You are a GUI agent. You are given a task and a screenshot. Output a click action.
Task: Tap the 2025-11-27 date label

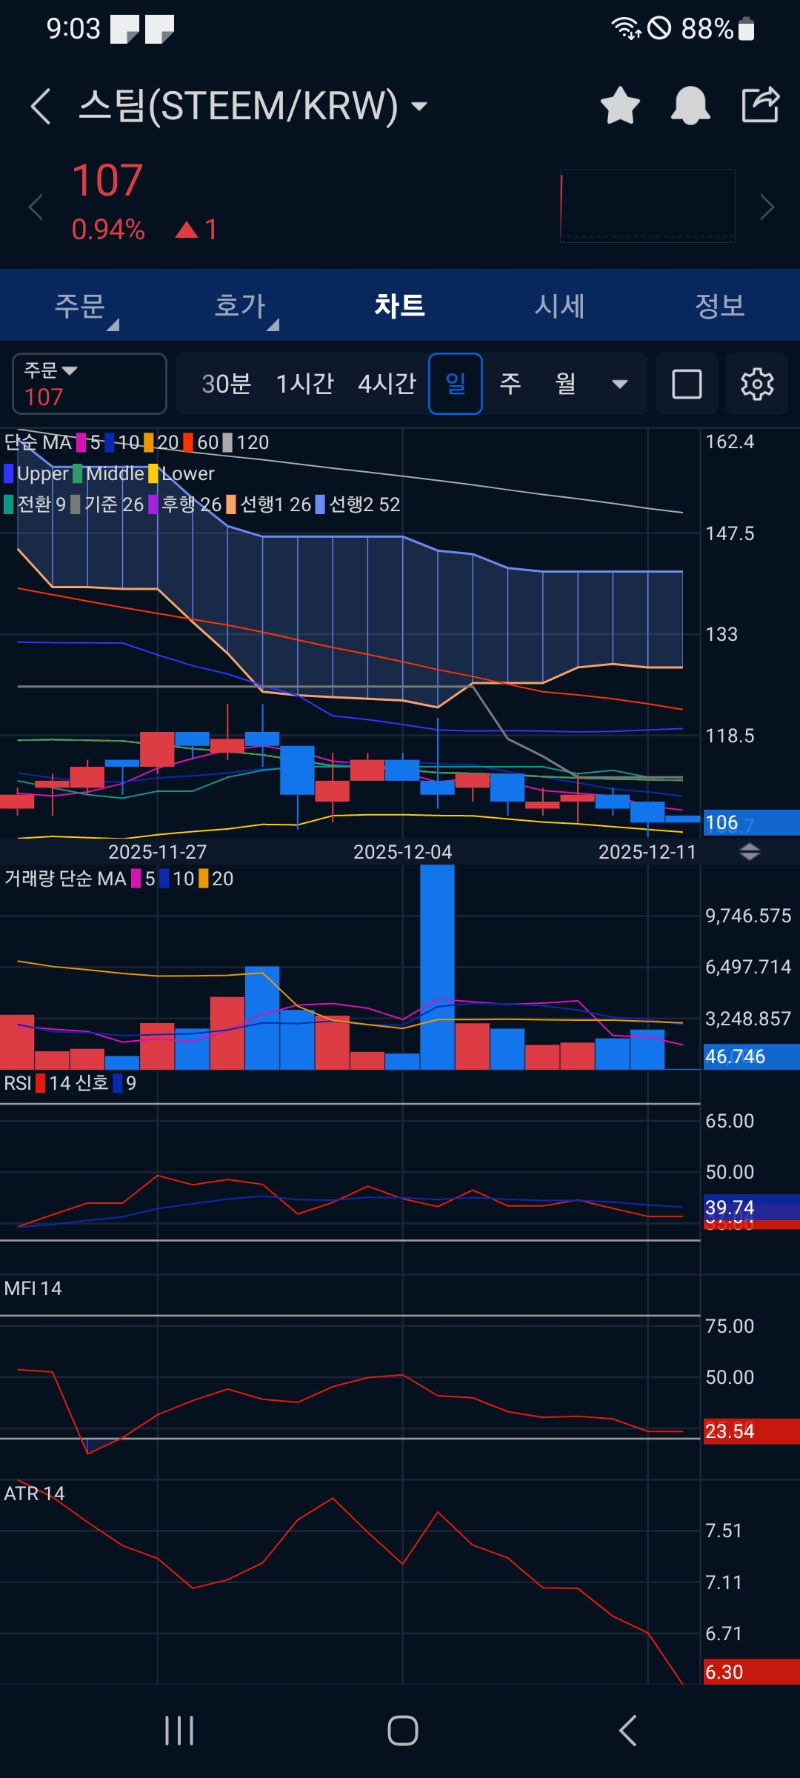(157, 852)
